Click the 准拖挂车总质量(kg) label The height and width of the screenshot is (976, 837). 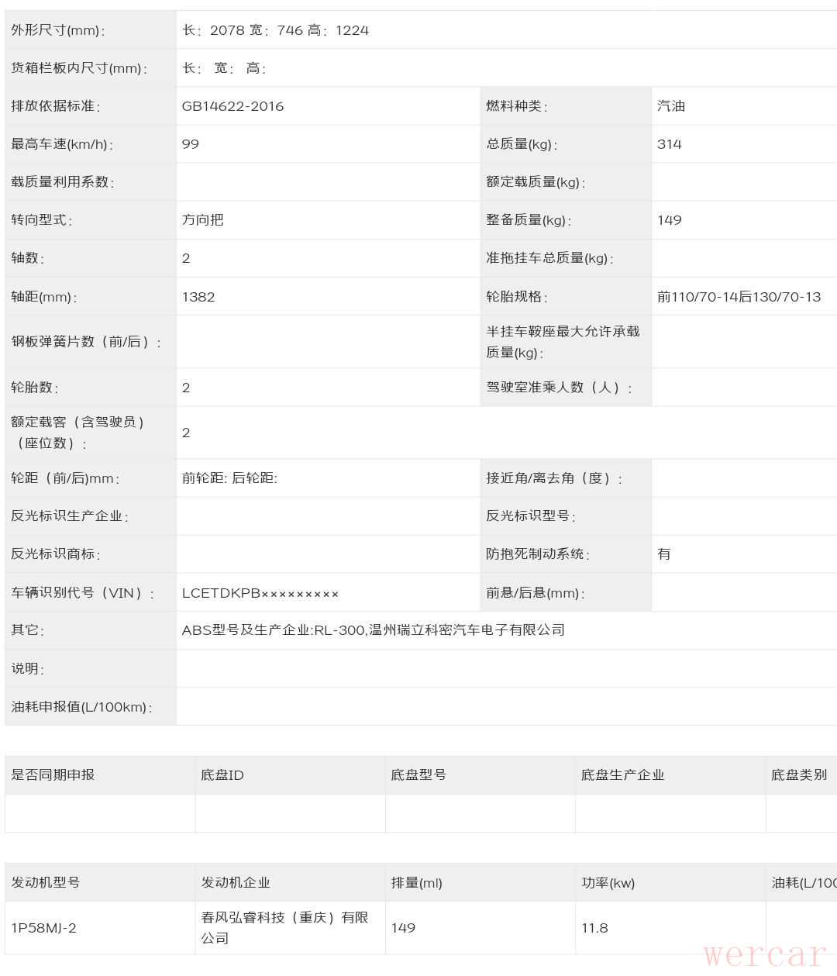[x=549, y=258]
